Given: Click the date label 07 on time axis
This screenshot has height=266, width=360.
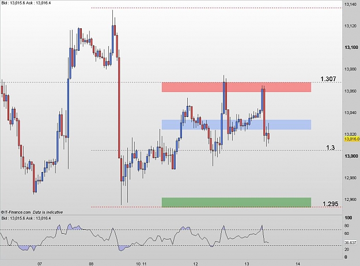Looking at the screenshot, I should click(x=40, y=264).
